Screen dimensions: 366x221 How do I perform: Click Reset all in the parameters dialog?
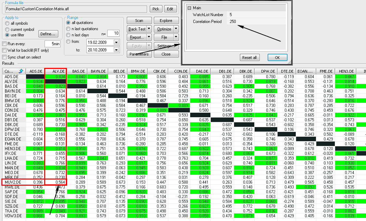click(249, 57)
